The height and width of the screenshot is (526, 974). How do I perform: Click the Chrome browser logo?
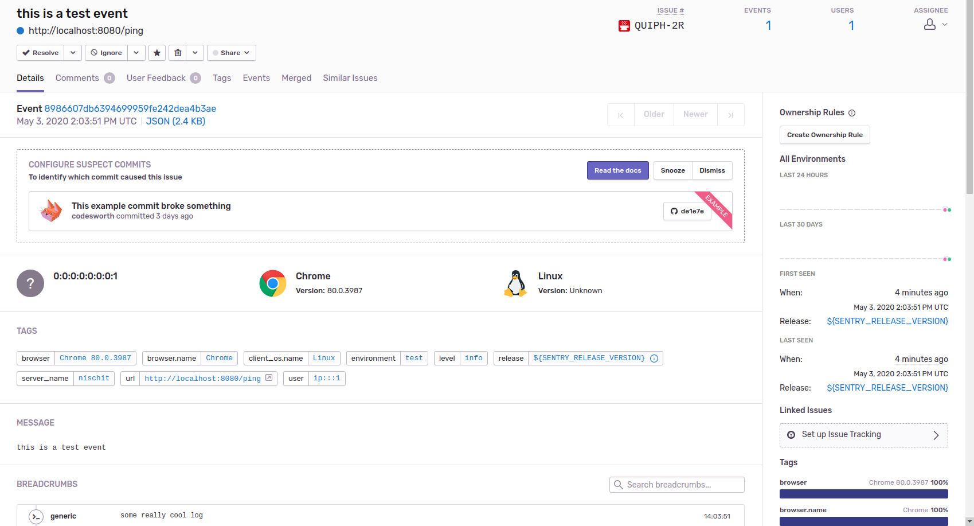click(x=273, y=283)
